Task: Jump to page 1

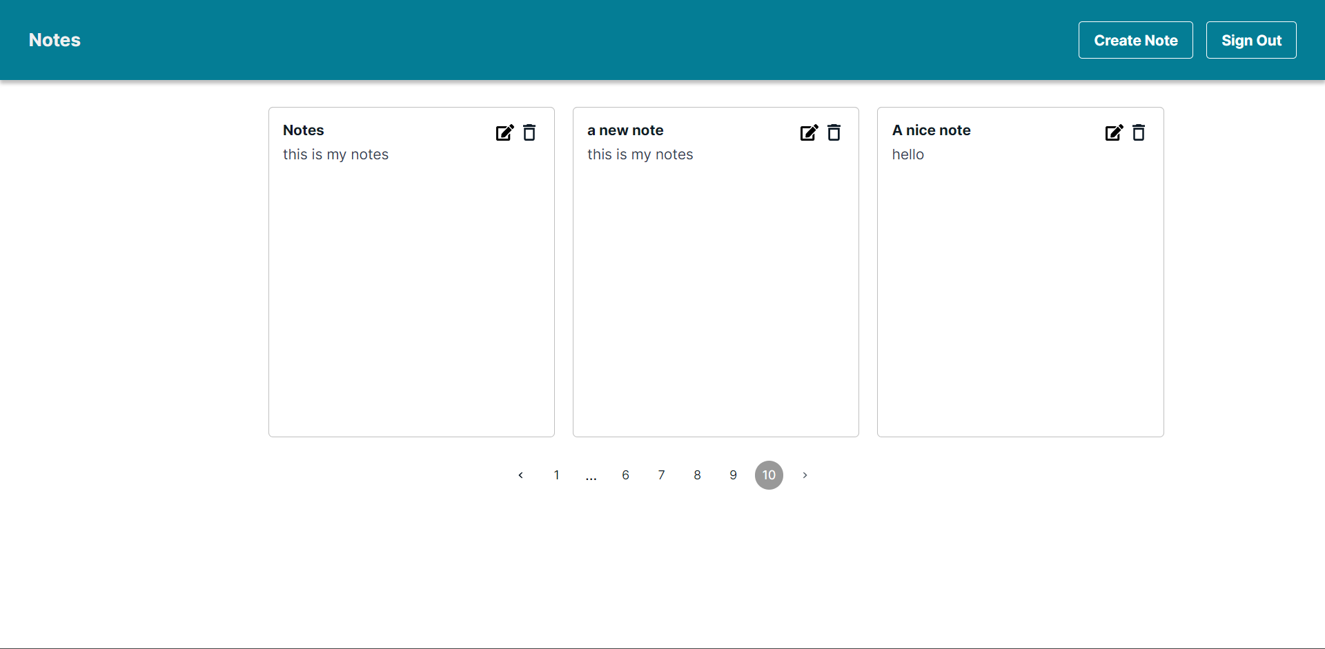Action: [x=556, y=475]
